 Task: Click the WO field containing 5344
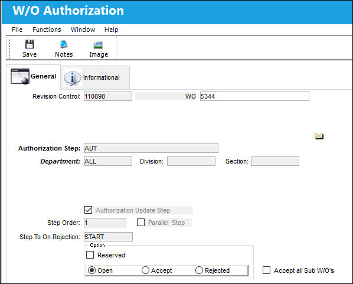(254, 96)
